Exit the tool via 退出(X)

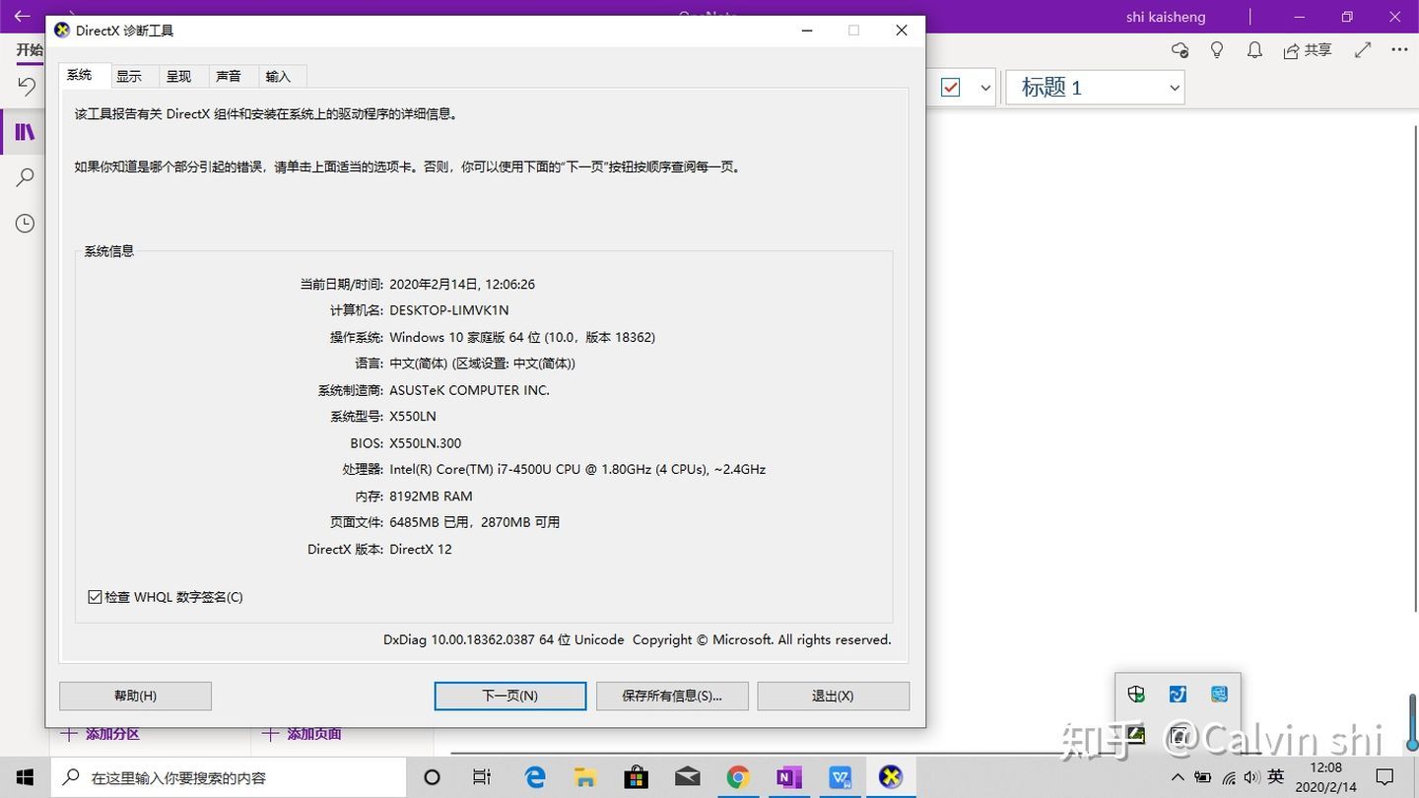click(x=833, y=696)
